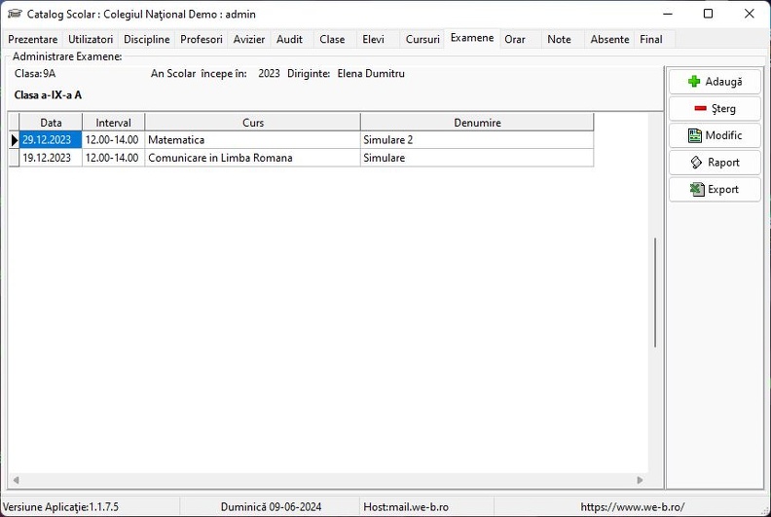Go to the Absente tab
Viewport: 771px width, 517px height.
(x=609, y=39)
